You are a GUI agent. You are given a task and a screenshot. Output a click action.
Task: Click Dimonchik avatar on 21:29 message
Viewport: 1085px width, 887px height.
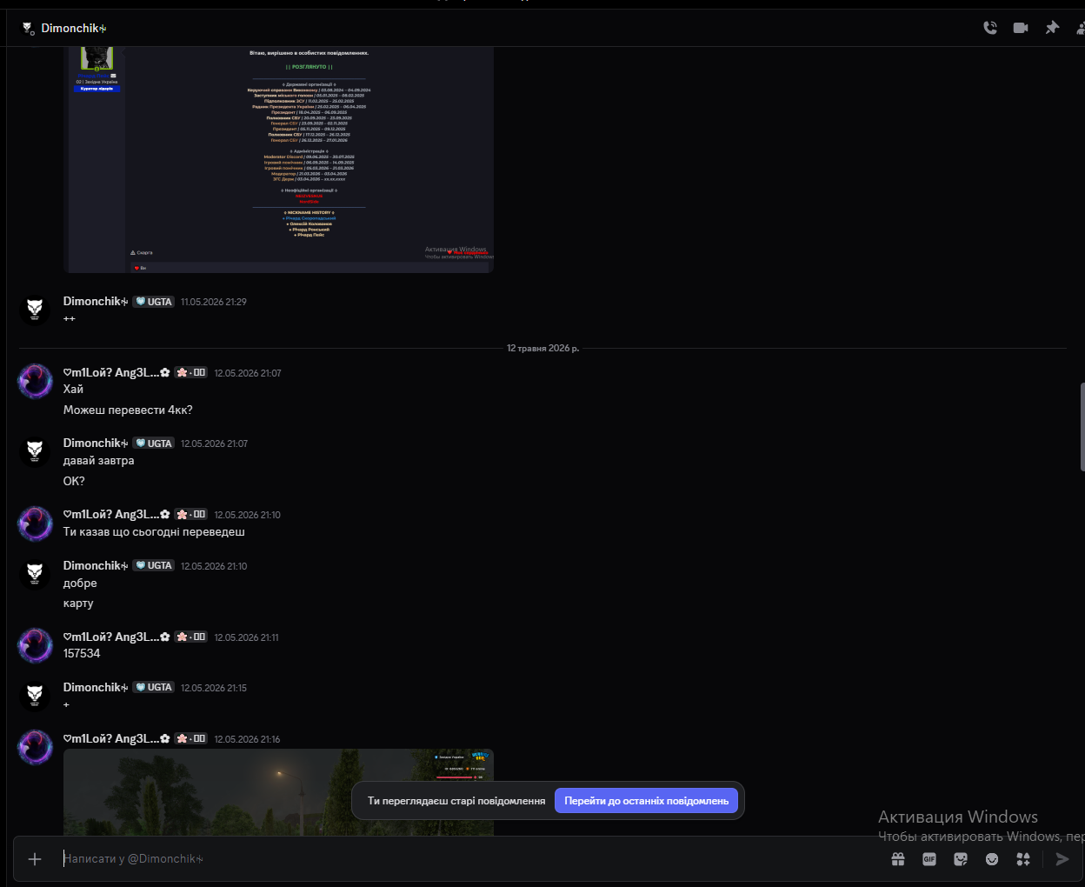point(35,310)
